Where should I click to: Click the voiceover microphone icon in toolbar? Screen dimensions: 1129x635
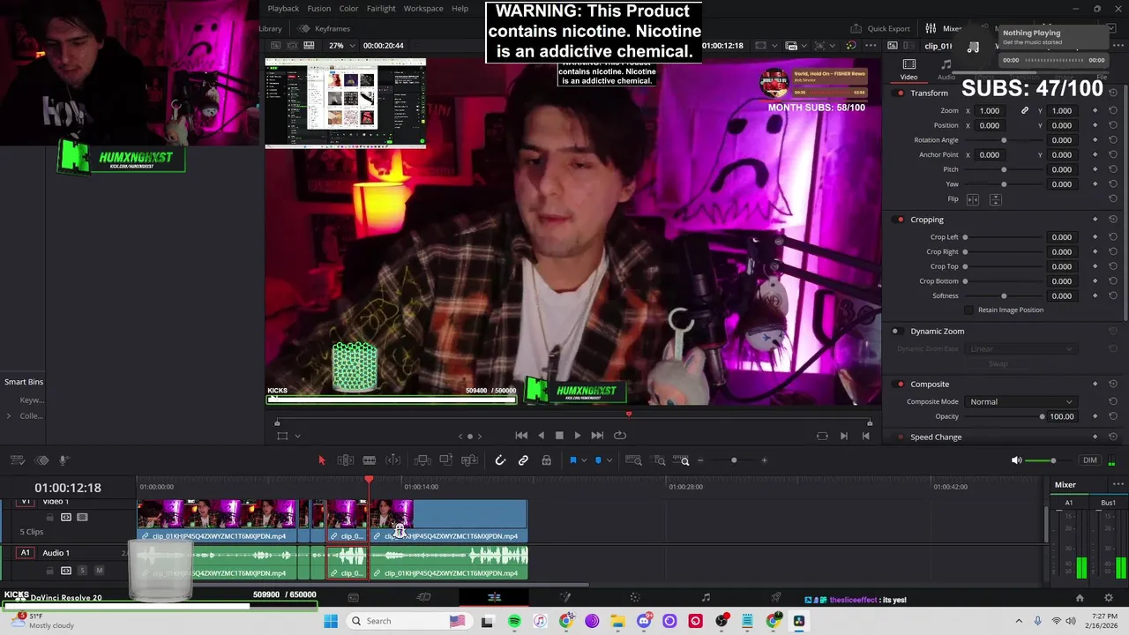(x=64, y=460)
